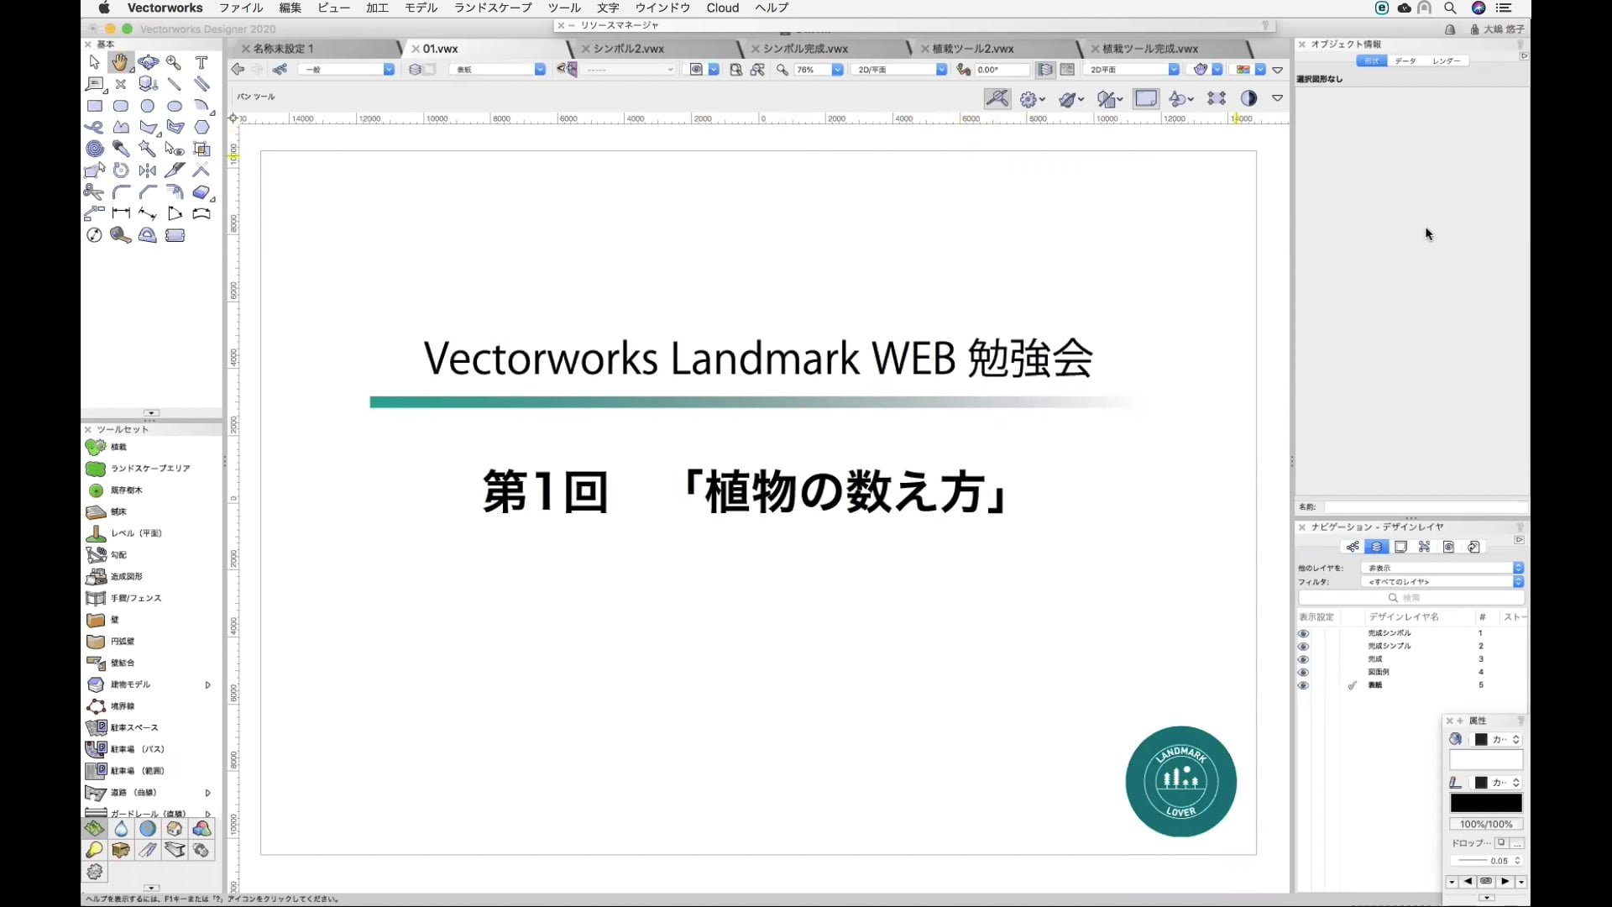Select the Spiral tool
1612x907 pixels.
95,149
